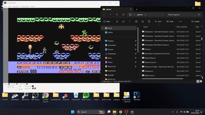Open OBS Studio desktop shortcut

coord(35,96)
